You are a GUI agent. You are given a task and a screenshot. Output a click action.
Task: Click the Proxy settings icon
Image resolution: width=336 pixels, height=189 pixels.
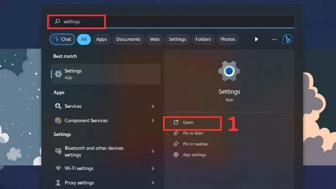(x=58, y=183)
